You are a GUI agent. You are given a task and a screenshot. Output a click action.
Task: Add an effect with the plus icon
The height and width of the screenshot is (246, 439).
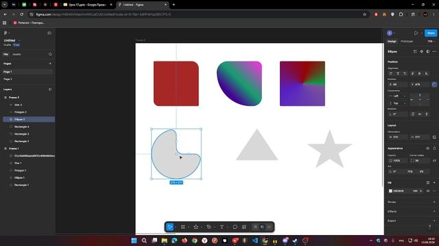click(434, 211)
